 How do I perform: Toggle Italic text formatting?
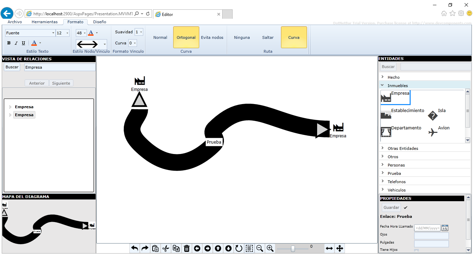pos(16,43)
